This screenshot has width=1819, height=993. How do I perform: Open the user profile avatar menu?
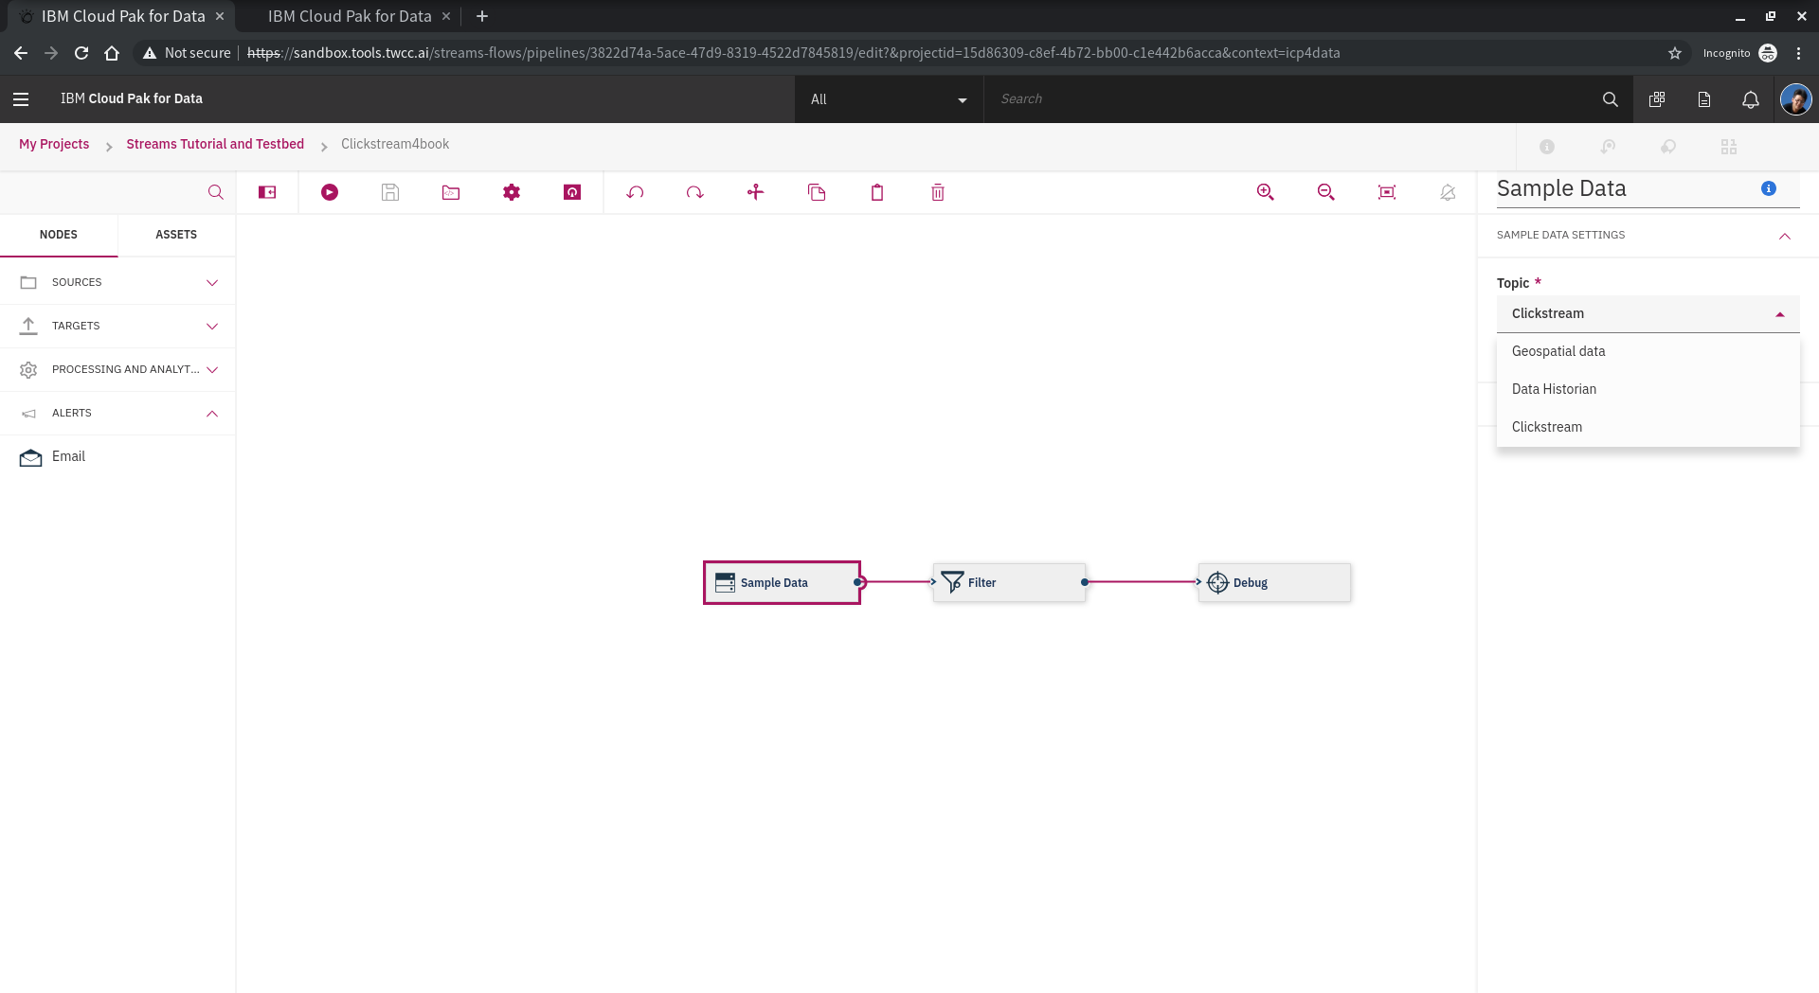pos(1796,98)
